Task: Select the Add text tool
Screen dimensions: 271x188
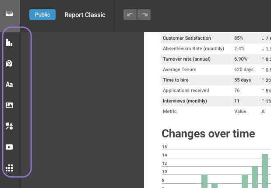Action: point(9,84)
